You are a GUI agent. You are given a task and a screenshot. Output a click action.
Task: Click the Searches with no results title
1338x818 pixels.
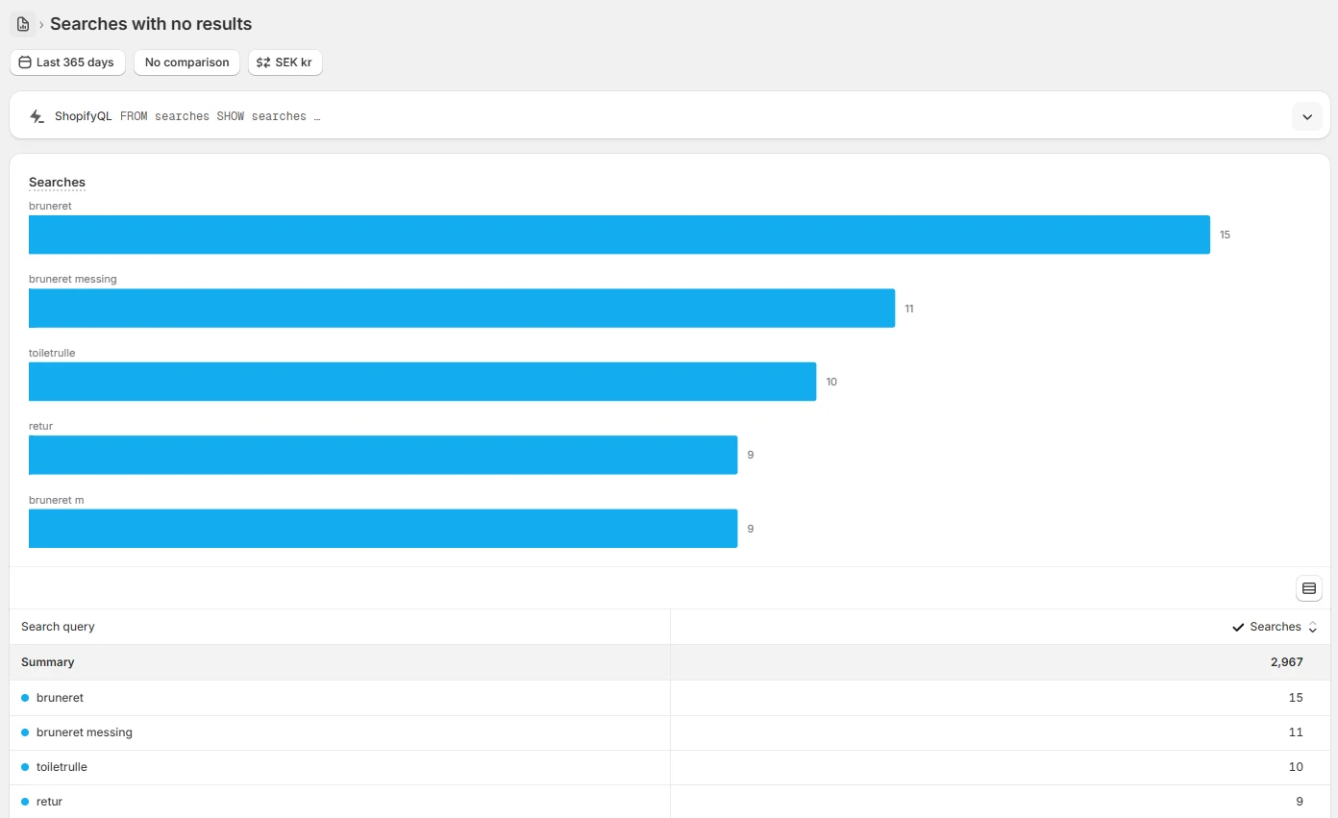151,24
